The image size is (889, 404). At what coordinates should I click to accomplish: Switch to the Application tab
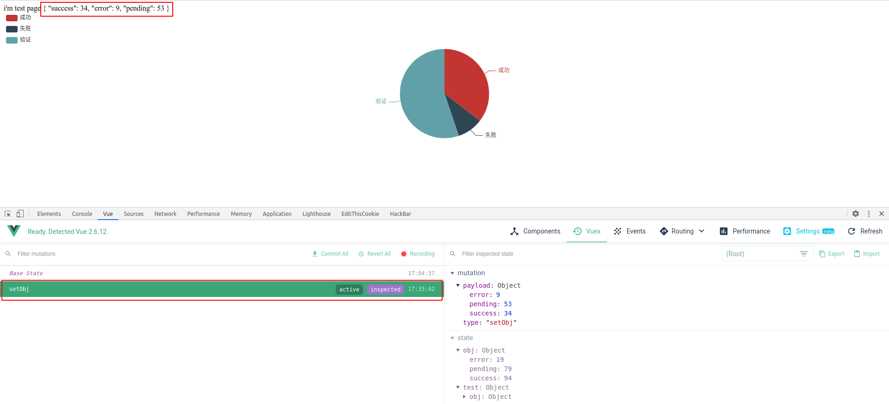point(277,214)
